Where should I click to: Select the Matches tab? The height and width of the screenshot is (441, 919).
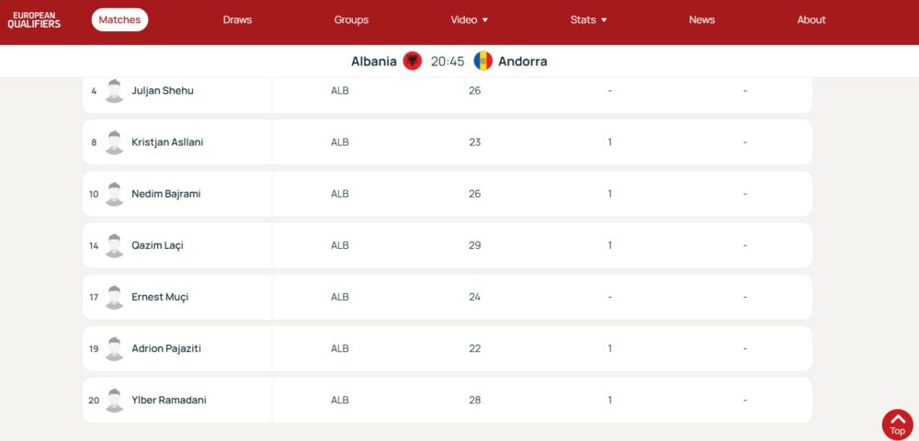click(x=119, y=19)
